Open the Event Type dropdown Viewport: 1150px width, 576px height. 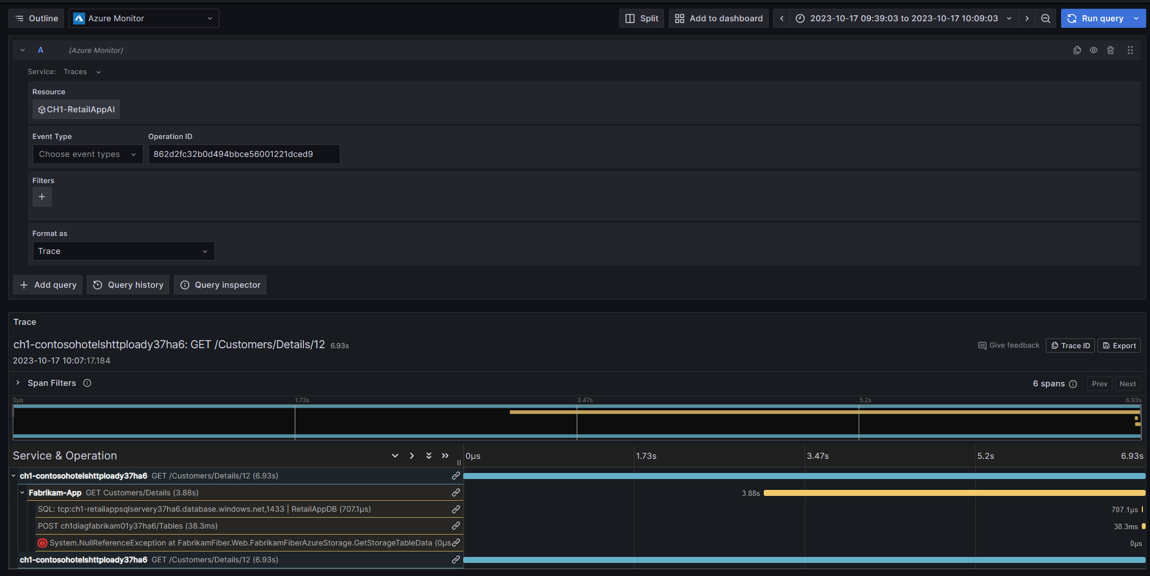(x=87, y=154)
